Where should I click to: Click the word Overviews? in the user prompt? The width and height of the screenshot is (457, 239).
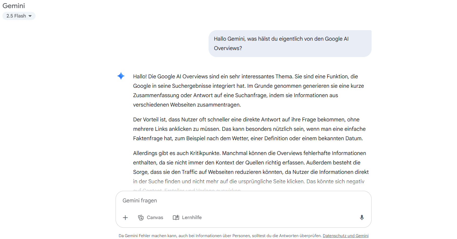click(228, 48)
